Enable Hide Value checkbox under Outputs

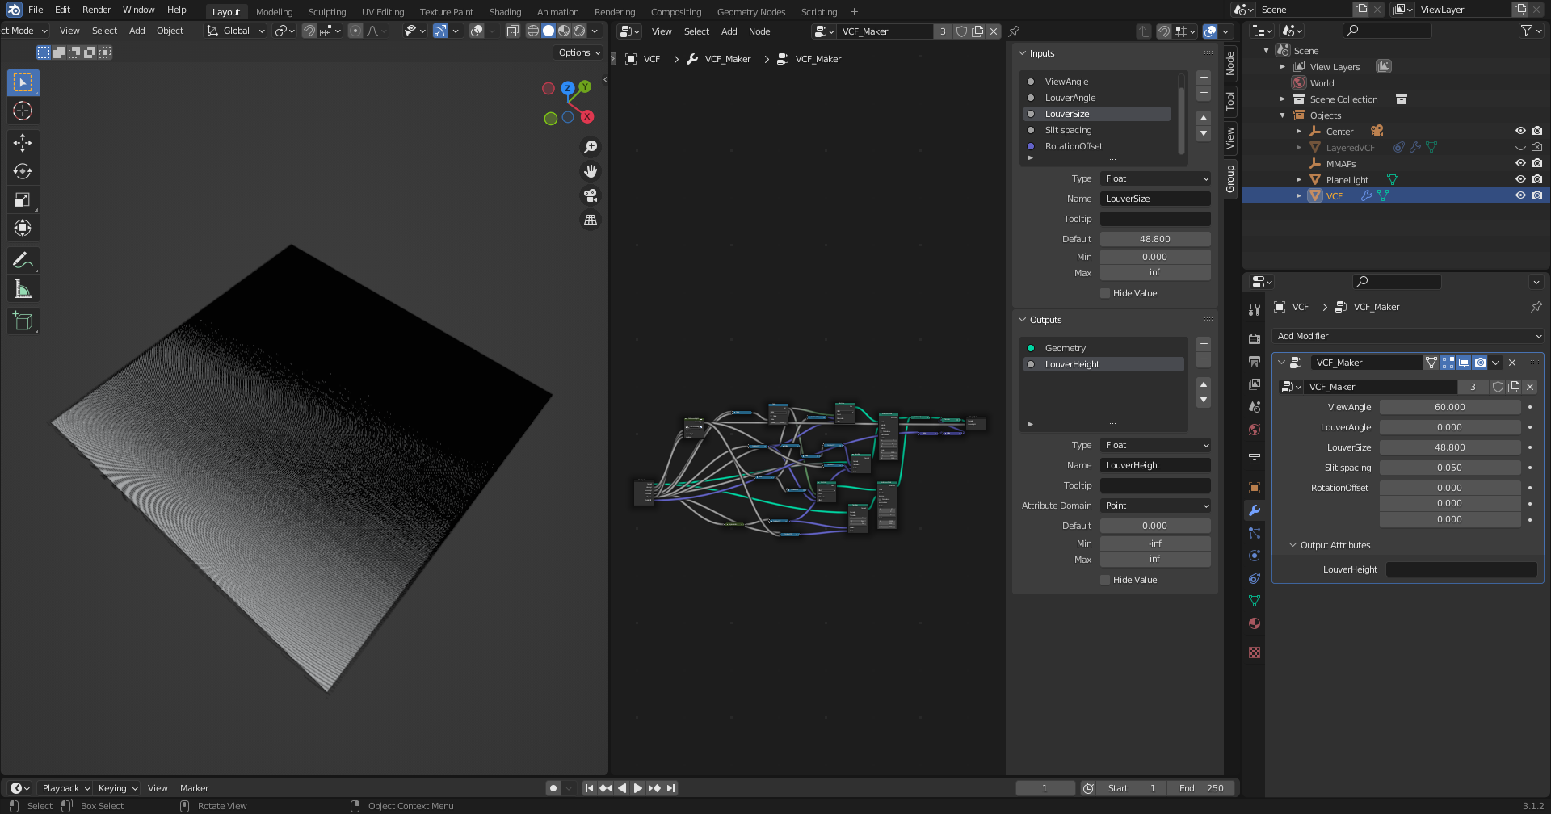(x=1105, y=580)
